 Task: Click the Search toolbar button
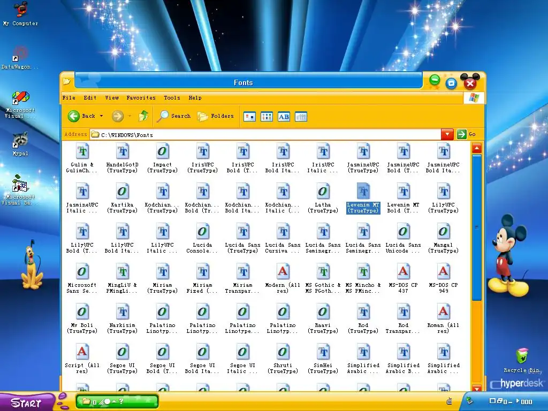[173, 116]
